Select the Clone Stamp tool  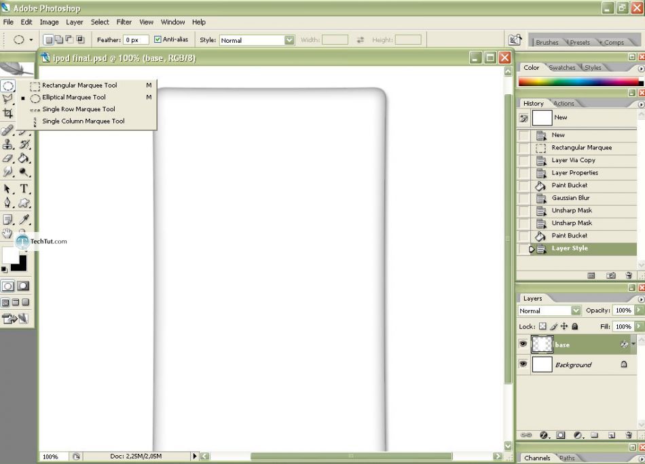[7, 144]
